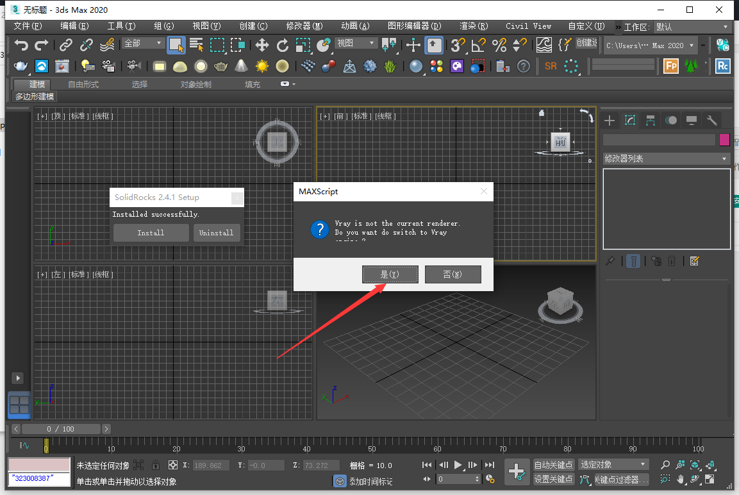Toggle Angle Snap button
This screenshot has height=495, width=739.
coord(478,46)
